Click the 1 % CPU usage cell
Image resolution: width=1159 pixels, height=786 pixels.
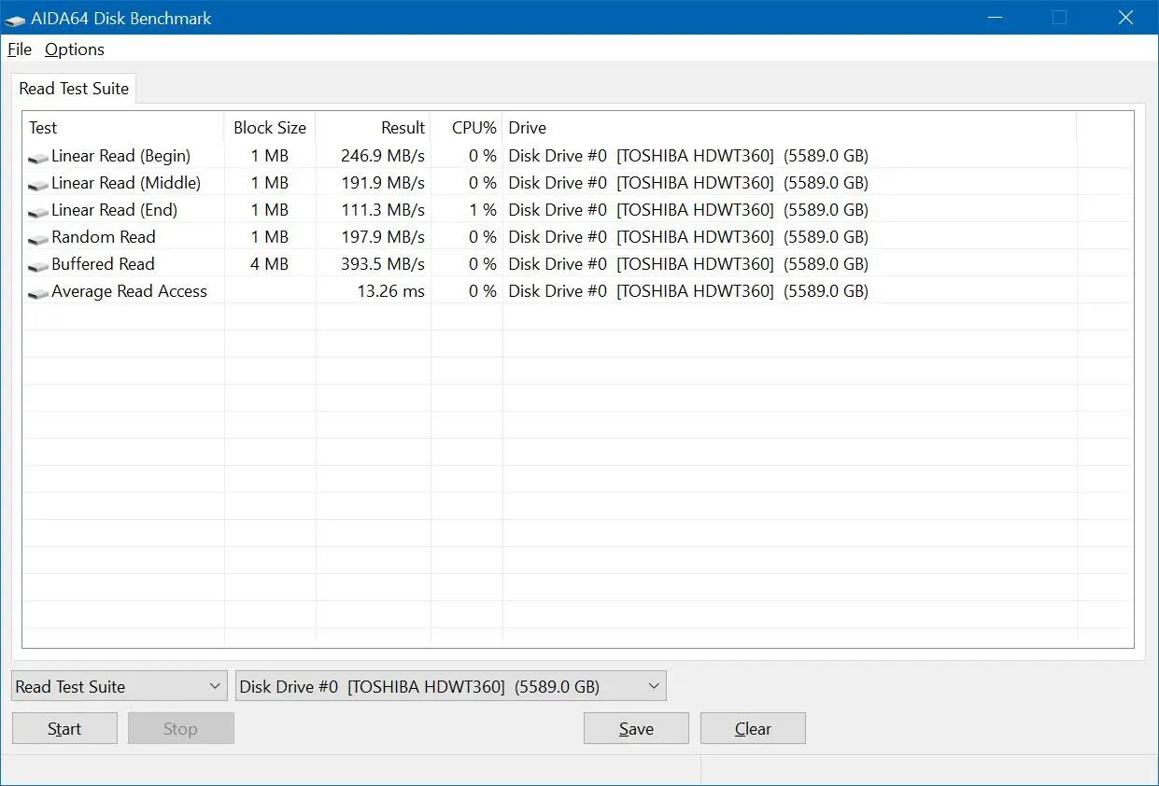pos(483,210)
